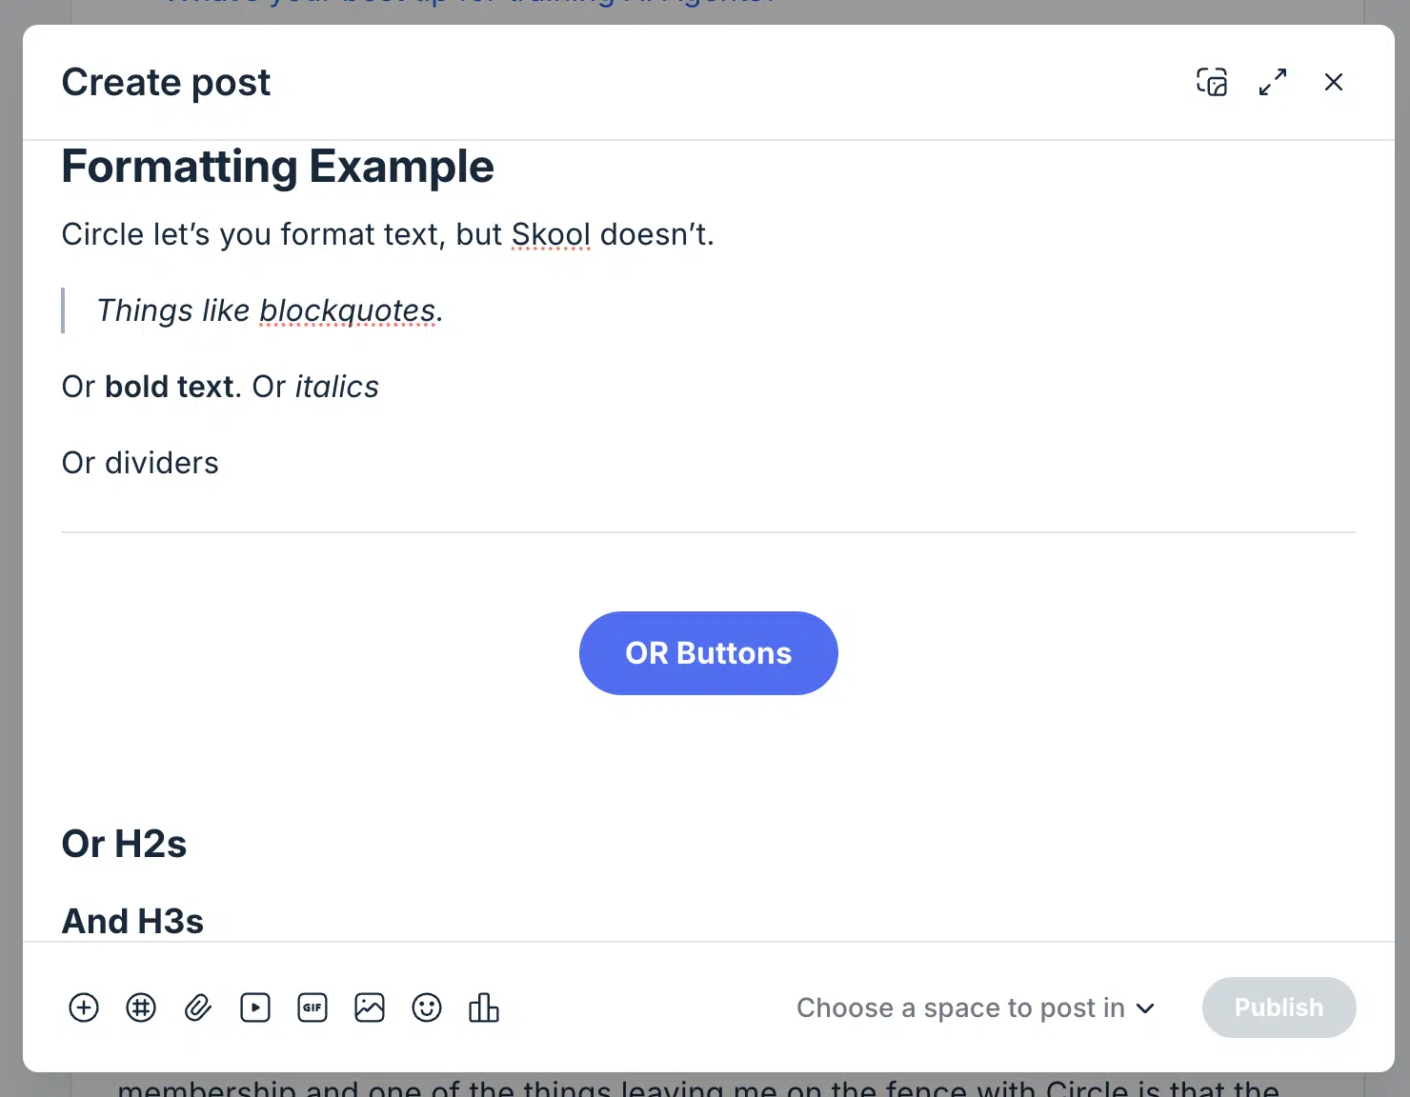This screenshot has height=1097, width=1410.
Task: Open the emoji picker
Action: pyautogui.click(x=427, y=1007)
